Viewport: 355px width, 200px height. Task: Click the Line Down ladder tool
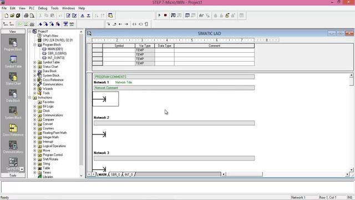(108, 24)
